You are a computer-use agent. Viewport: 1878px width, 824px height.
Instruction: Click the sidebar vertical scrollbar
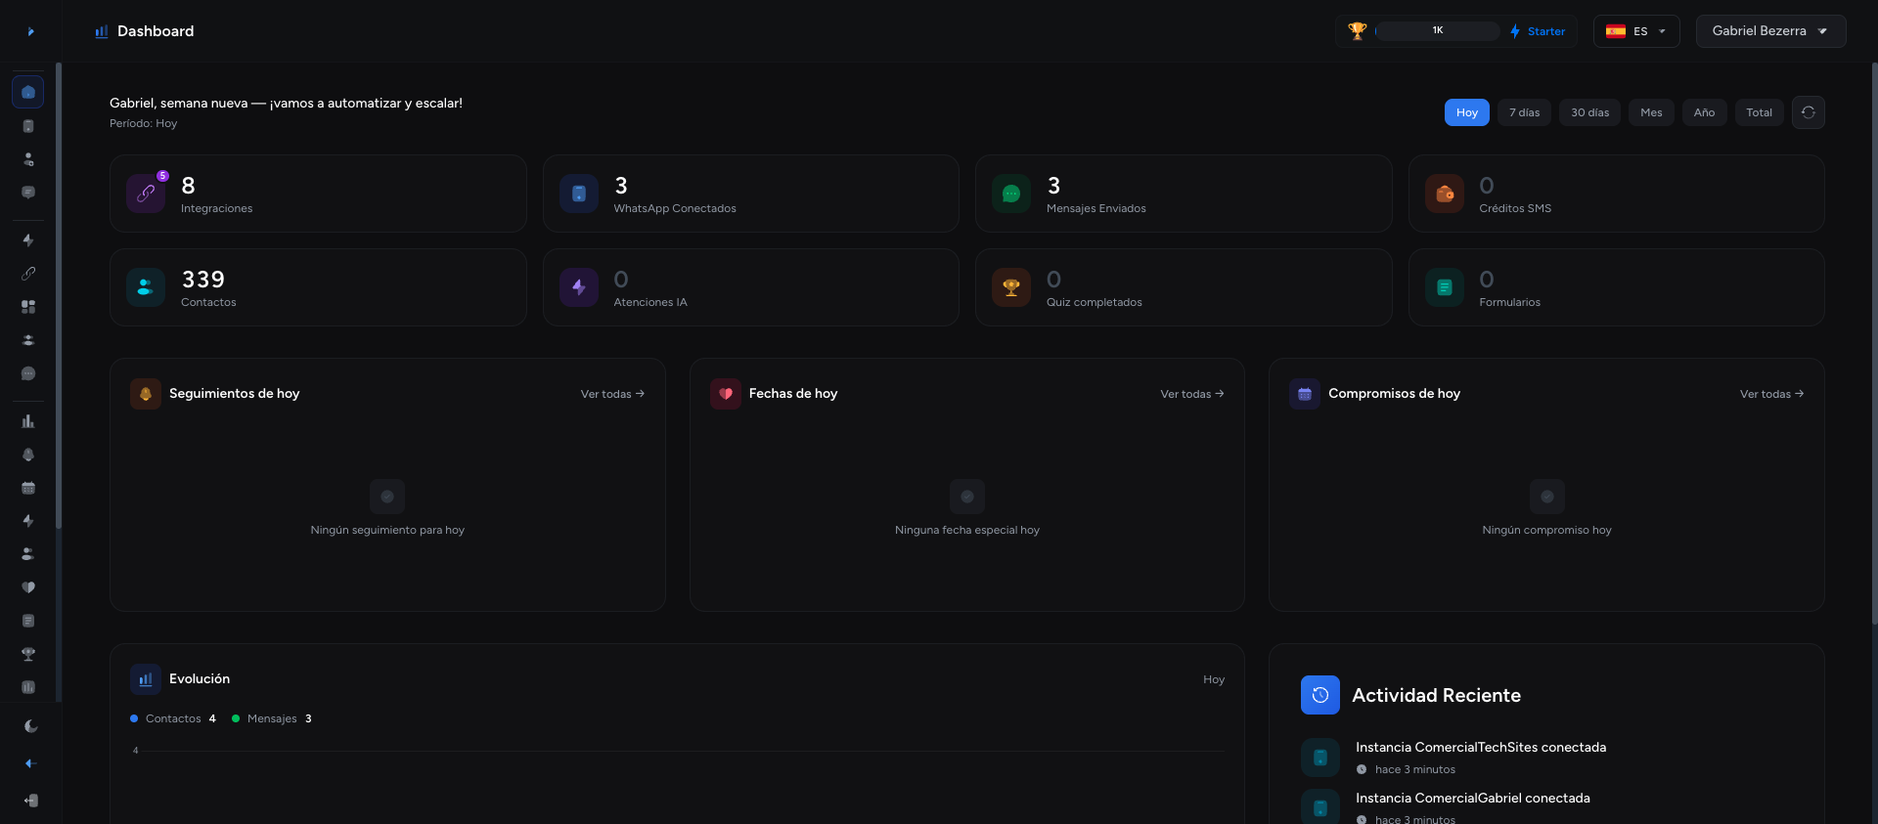[59, 295]
